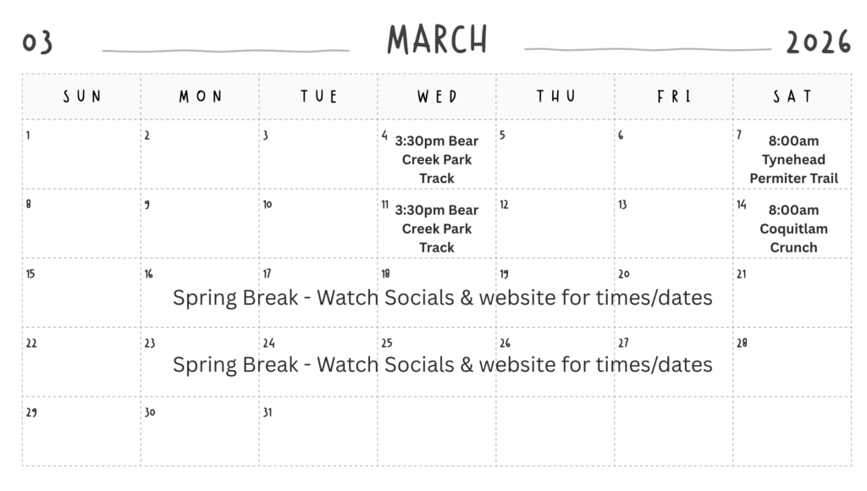Select Thursday March 5 cell
The image size is (867, 491).
555,154
